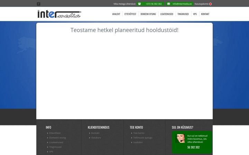Open footer Lisateenused link
The image size is (249, 155).
click(x=56, y=142)
